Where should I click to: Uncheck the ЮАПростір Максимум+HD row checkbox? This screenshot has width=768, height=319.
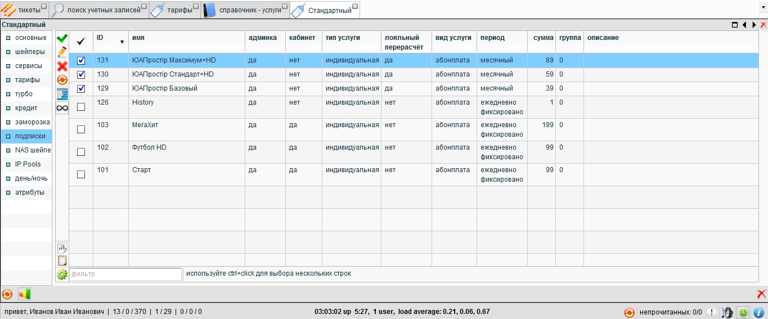point(81,61)
